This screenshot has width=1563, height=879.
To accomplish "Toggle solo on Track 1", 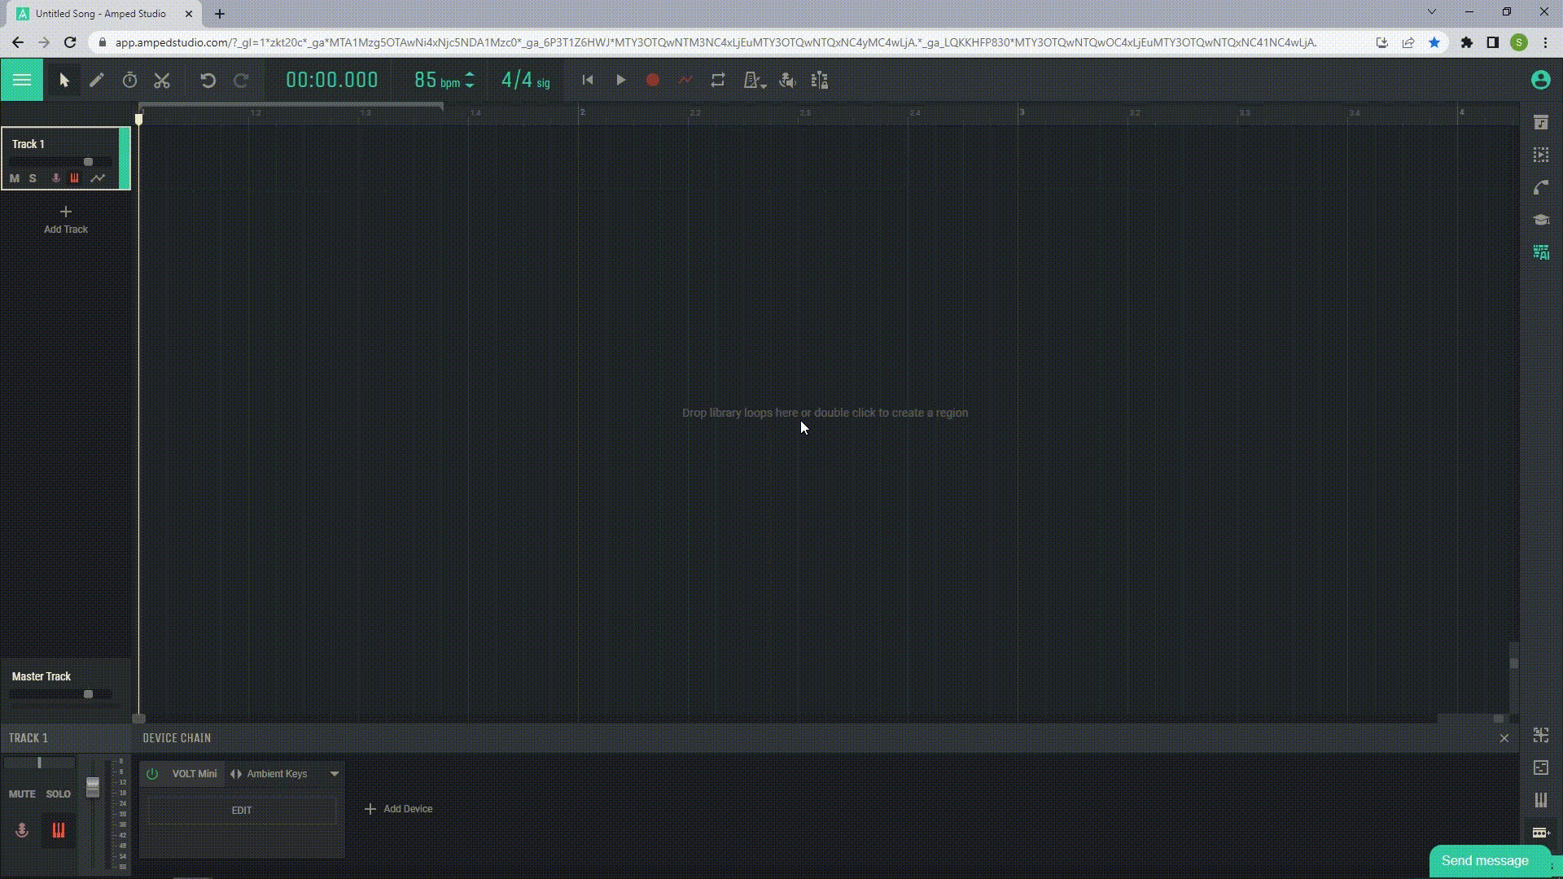I will point(33,177).
